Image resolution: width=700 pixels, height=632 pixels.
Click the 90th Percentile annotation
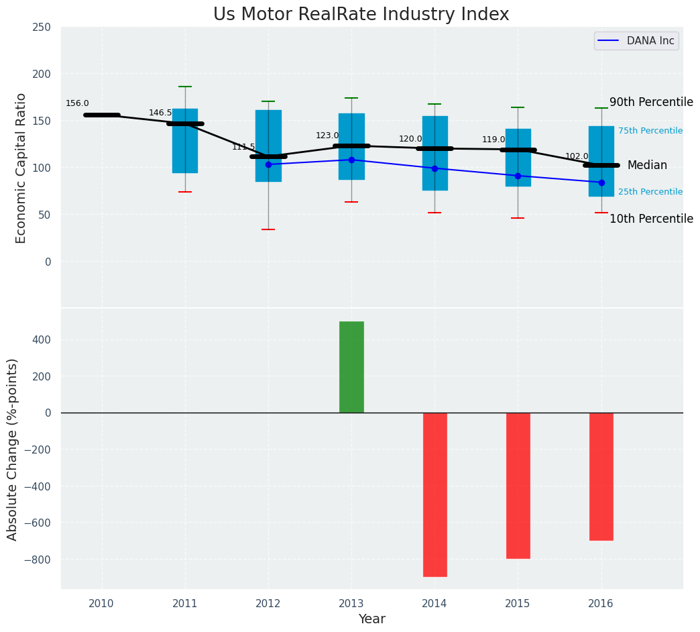(651, 102)
